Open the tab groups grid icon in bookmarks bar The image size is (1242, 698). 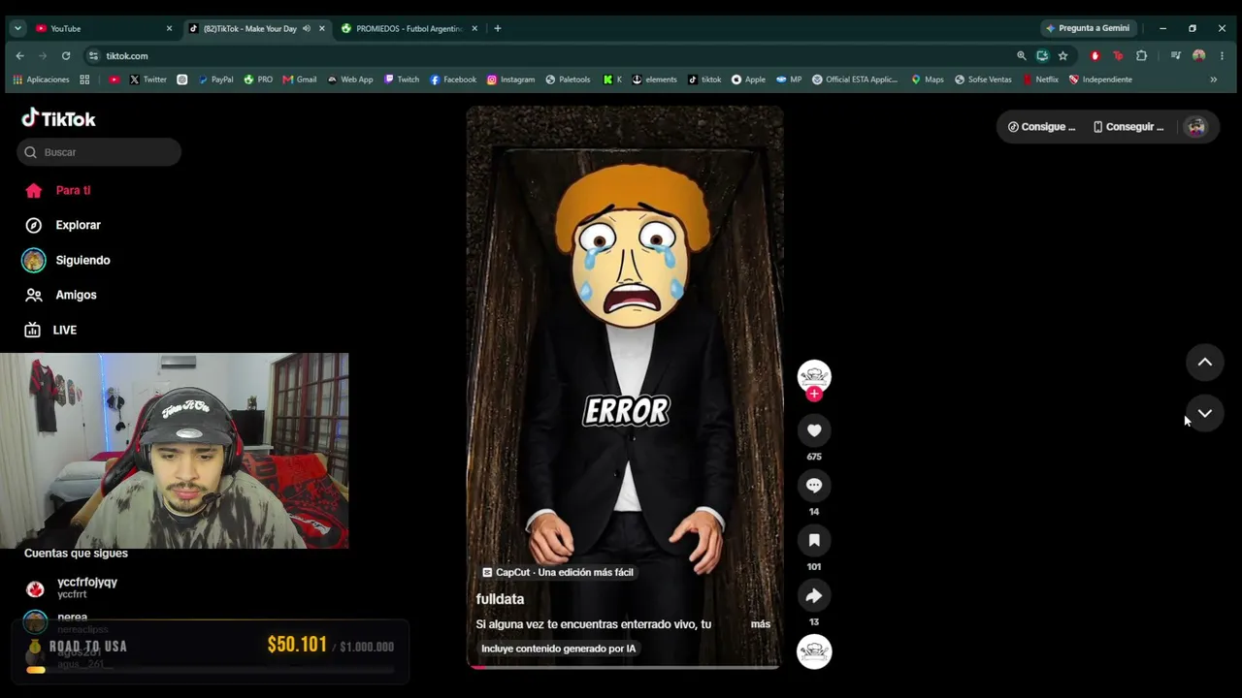[x=84, y=79]
